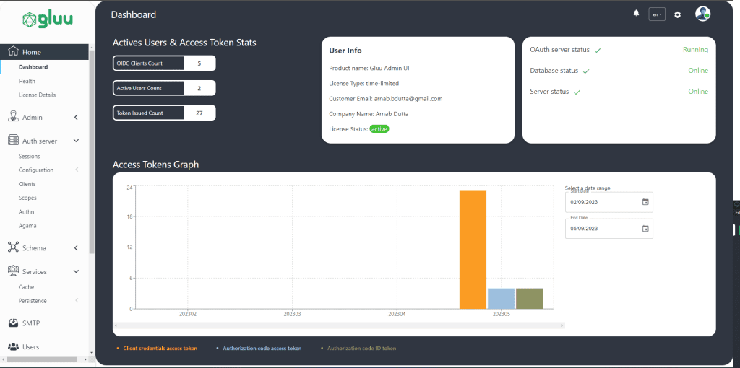Click the Schema nodes icon
This screenshot has width=740, height=368.
[14, 247]
